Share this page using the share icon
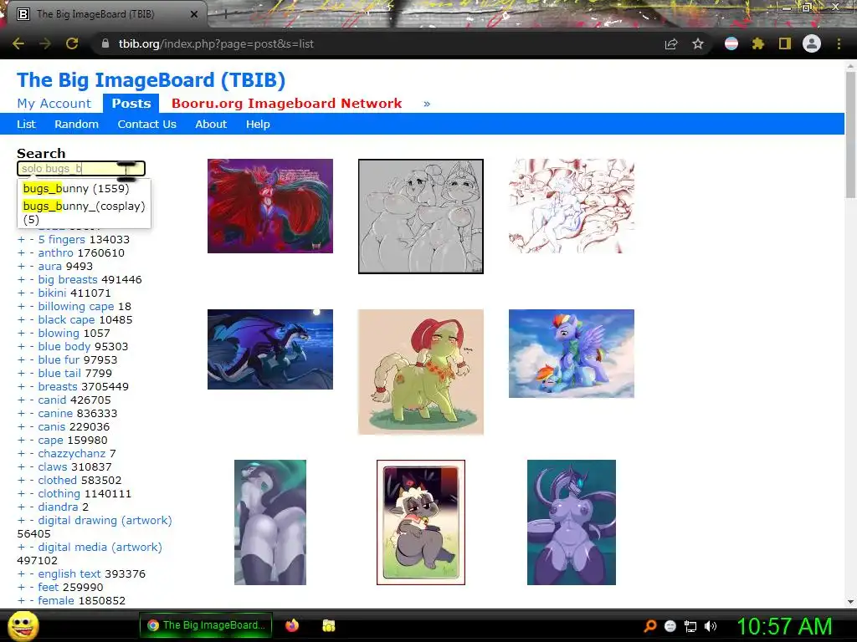 tap(671, 43)
